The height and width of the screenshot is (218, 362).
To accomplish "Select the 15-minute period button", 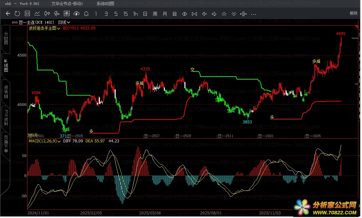I will (x=125, y=14).
